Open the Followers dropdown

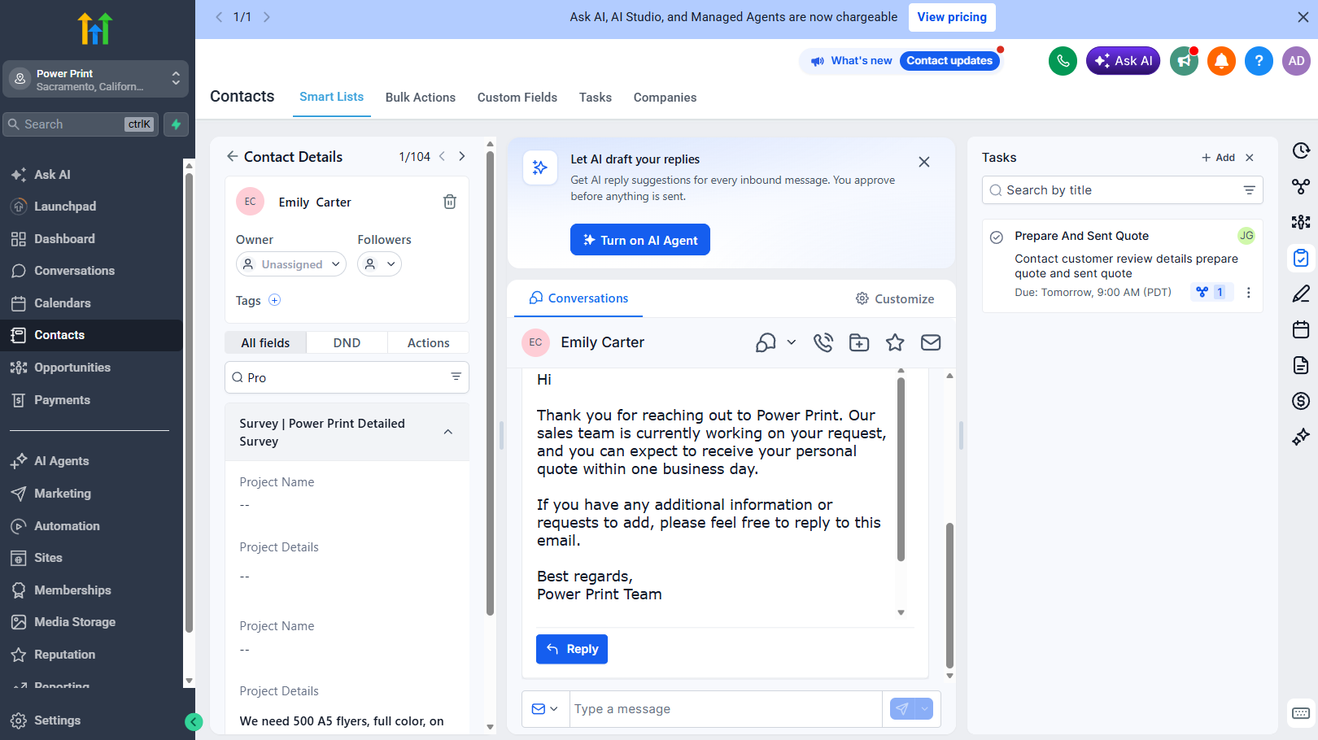[x=379, y=264]
